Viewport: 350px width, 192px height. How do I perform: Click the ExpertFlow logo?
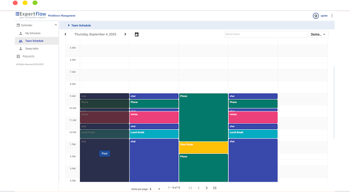click(x=31, y=15)
